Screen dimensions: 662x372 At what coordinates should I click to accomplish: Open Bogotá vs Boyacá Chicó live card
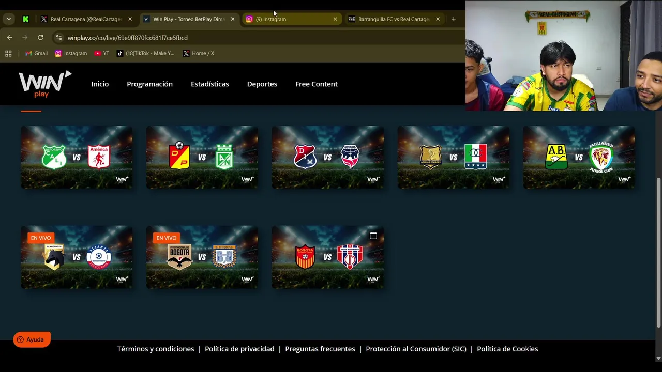point(202,257)
